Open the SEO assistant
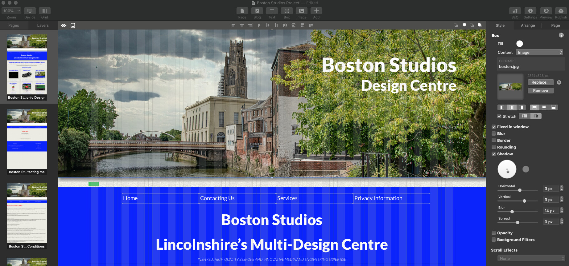569x266 pixels. [515, 11]
